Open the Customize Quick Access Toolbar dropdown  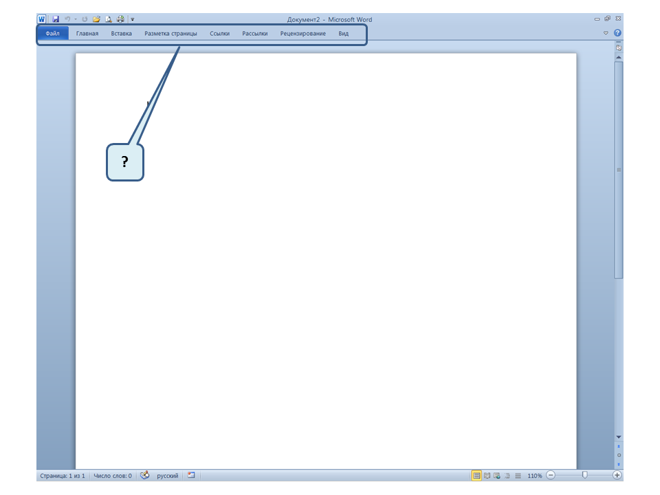132,19
